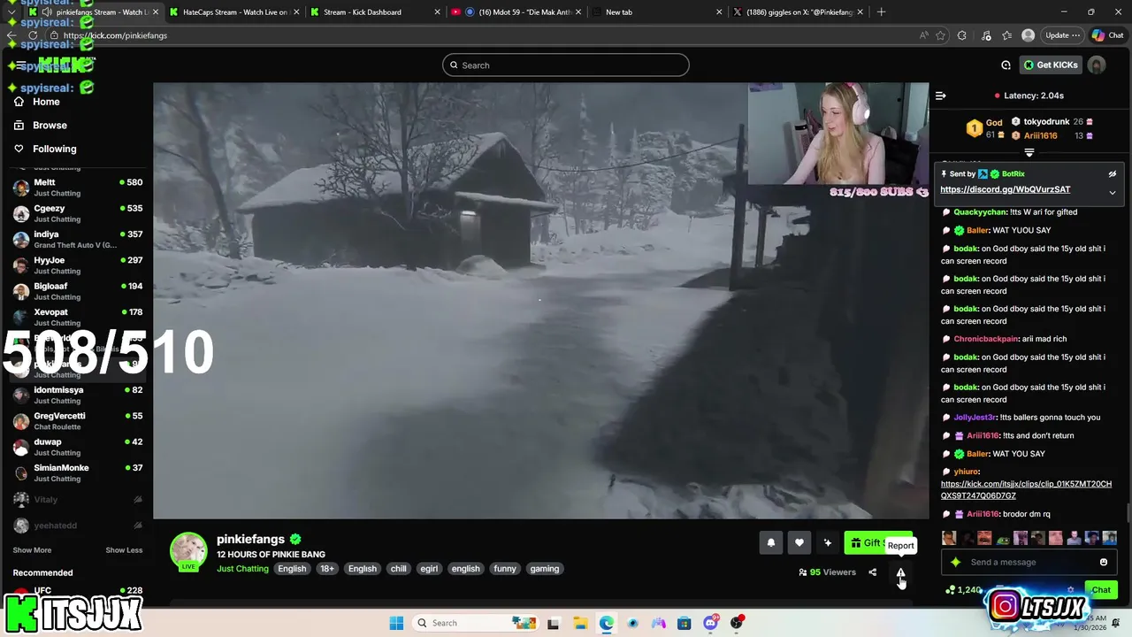Screen dimensions: 1132x637
Task: Open Xevopat's channel in sidebar
Action: [x=77, y=317]
